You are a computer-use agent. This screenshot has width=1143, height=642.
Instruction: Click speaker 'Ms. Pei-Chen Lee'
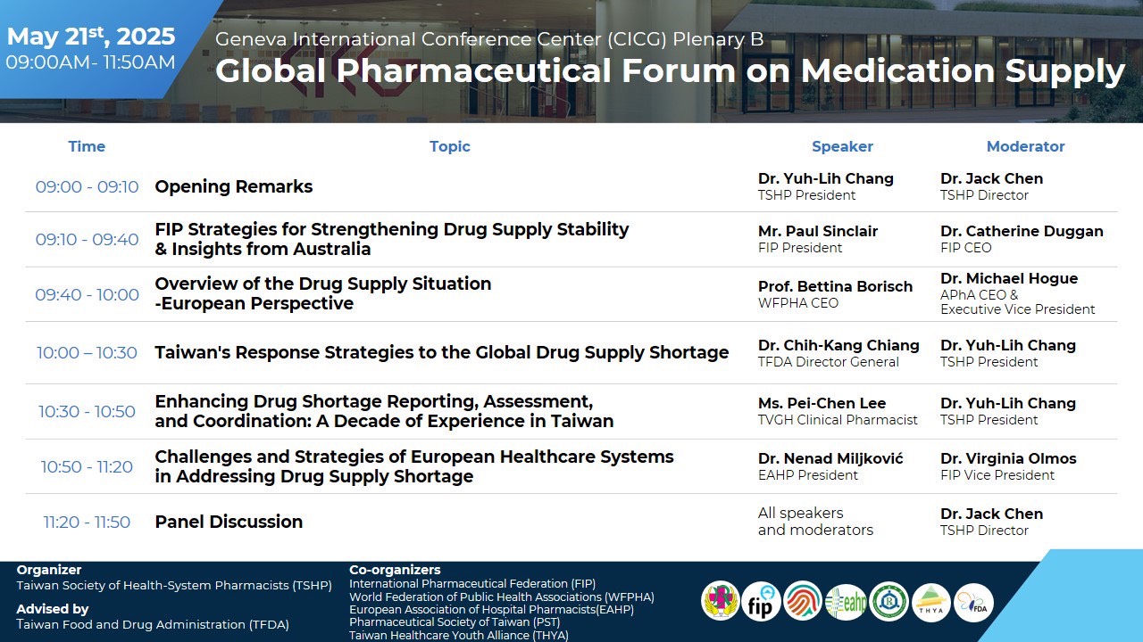click(822, 403)
